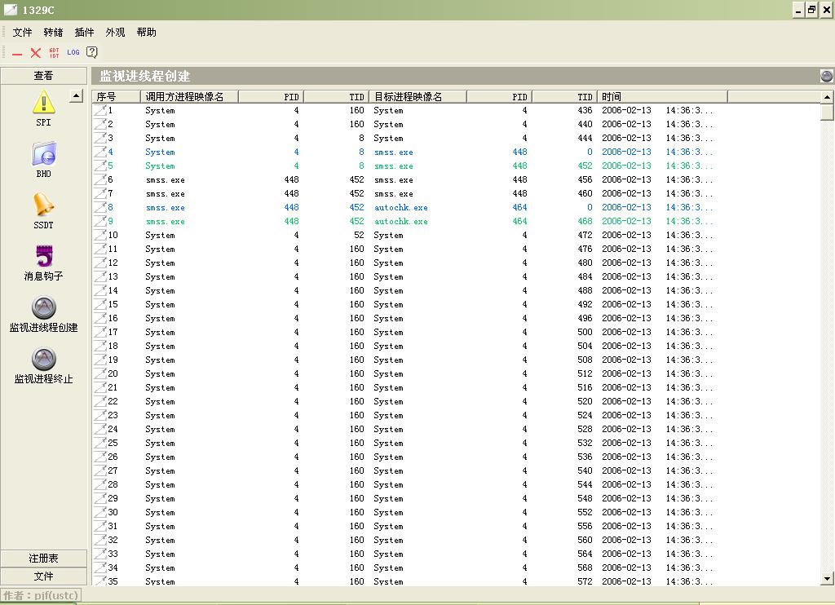Click the question mark help icon
Screen dimensions: 835x605
(x=92, y=52)
